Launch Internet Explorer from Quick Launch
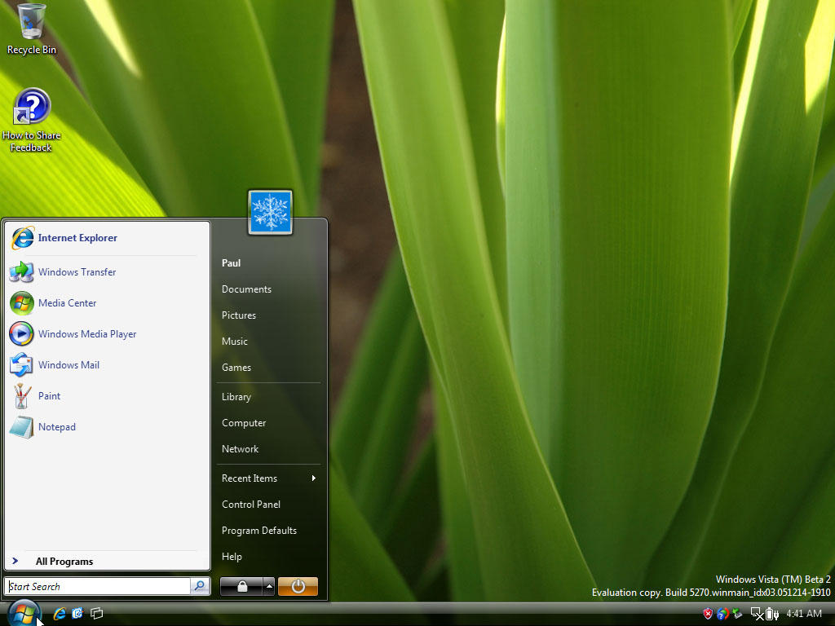 click(59, 614)
